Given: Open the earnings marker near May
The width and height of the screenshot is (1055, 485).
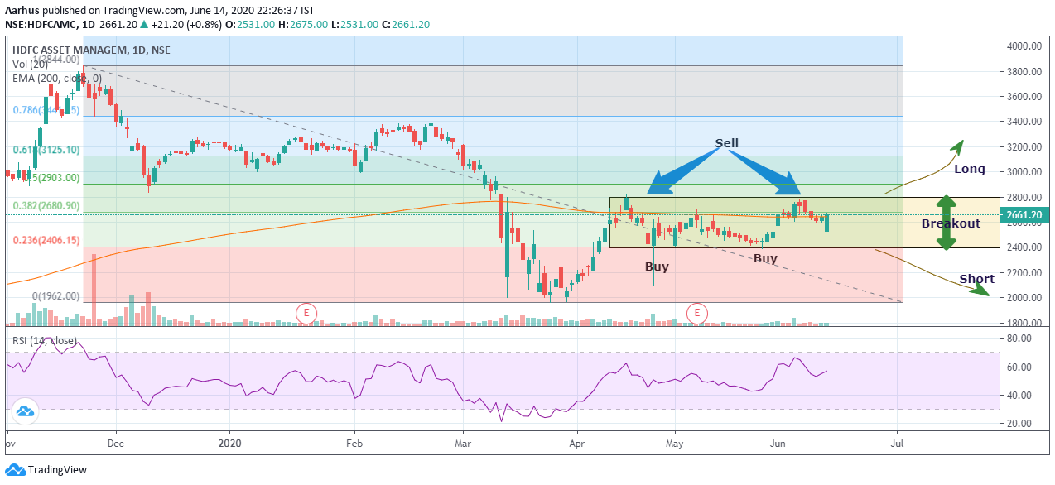Looking at the screenshot, I should click(698, 313).
